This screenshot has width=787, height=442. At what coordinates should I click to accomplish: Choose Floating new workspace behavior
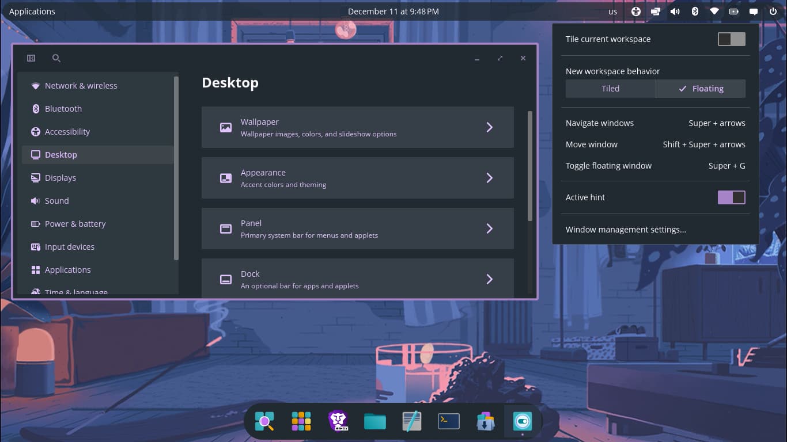click(701, 89)
